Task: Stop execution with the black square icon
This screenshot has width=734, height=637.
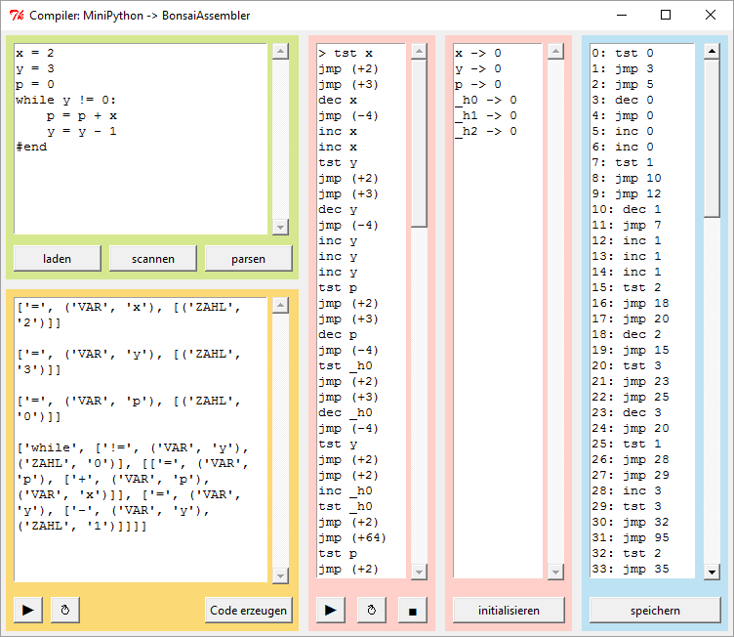Action: pyautogui.click(x=412, y=610)
